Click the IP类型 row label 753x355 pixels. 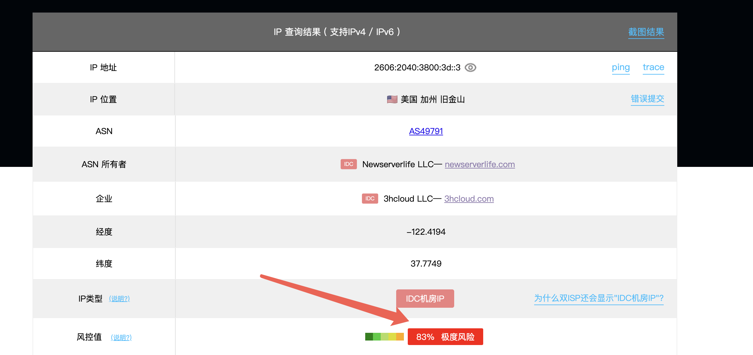[90, 299]
